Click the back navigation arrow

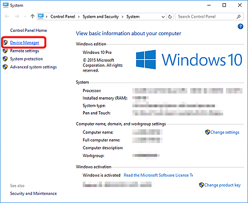7,17
